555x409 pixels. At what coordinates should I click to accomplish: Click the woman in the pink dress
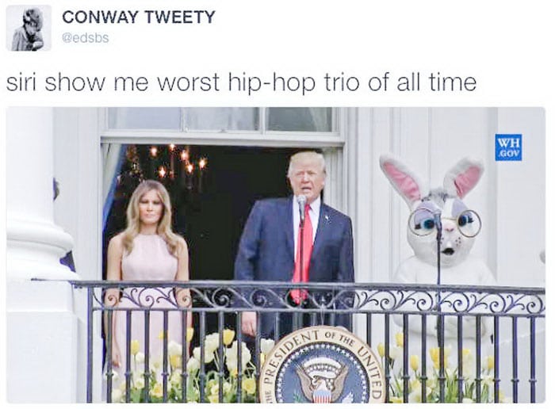point(148,269)
